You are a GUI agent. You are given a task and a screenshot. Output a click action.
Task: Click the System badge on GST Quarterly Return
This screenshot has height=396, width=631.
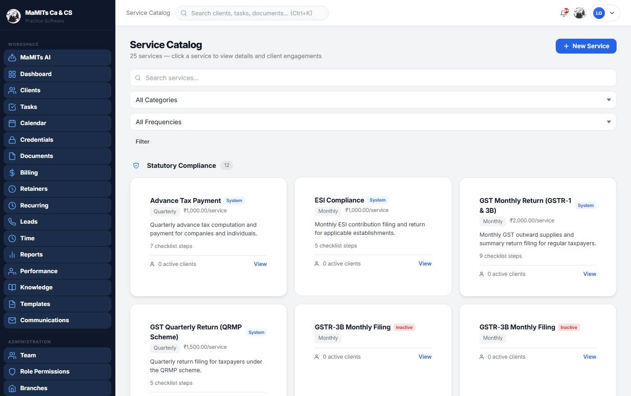click(256, 333)
